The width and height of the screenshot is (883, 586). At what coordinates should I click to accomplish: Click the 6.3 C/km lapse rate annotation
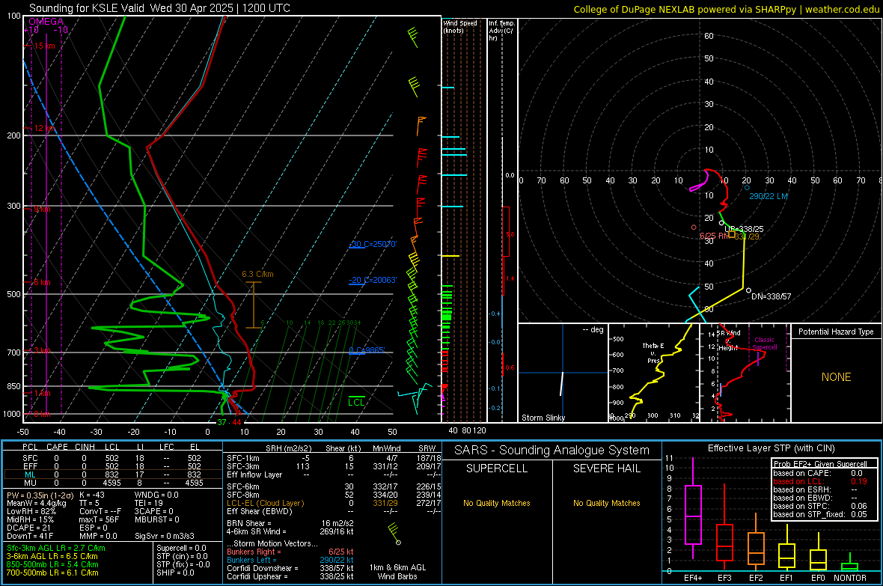click(257, 275)
